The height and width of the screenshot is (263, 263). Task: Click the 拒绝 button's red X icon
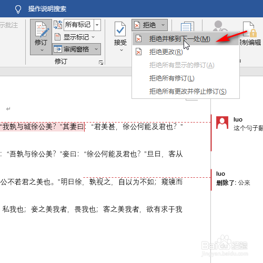tap(137, 25)
